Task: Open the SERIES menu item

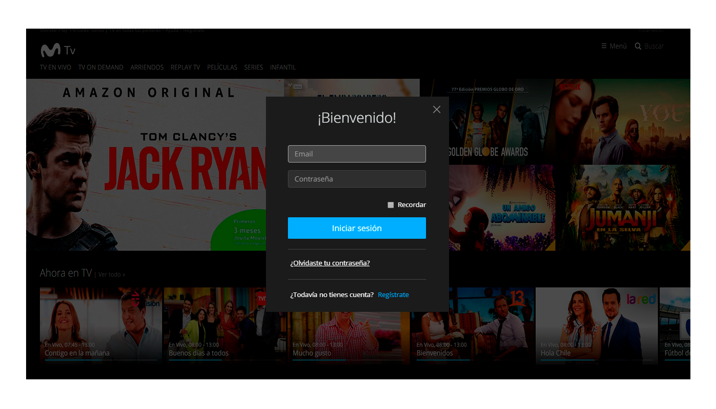Action: [x=254, y=67]
